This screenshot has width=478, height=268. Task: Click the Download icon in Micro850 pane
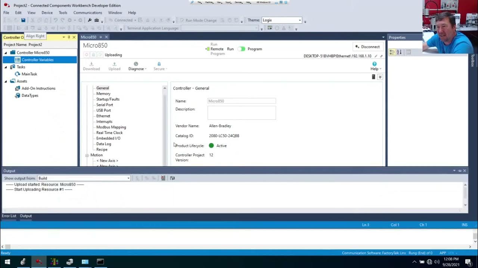click(91, 64)
